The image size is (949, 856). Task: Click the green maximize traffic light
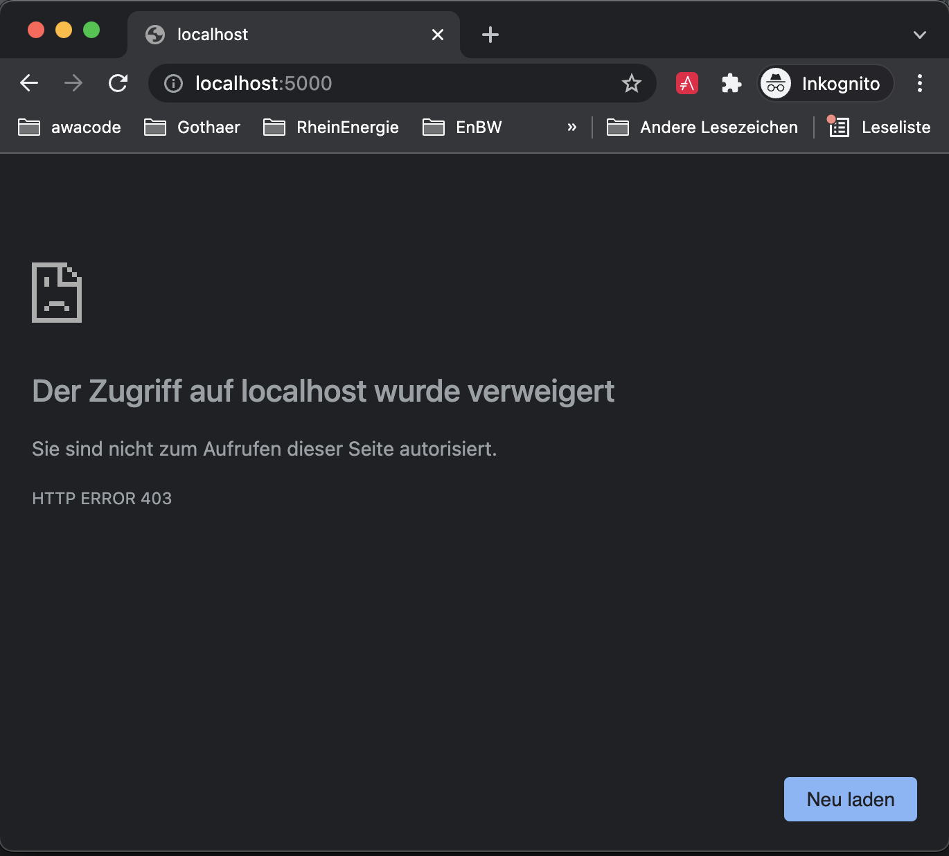coord(91,30)
